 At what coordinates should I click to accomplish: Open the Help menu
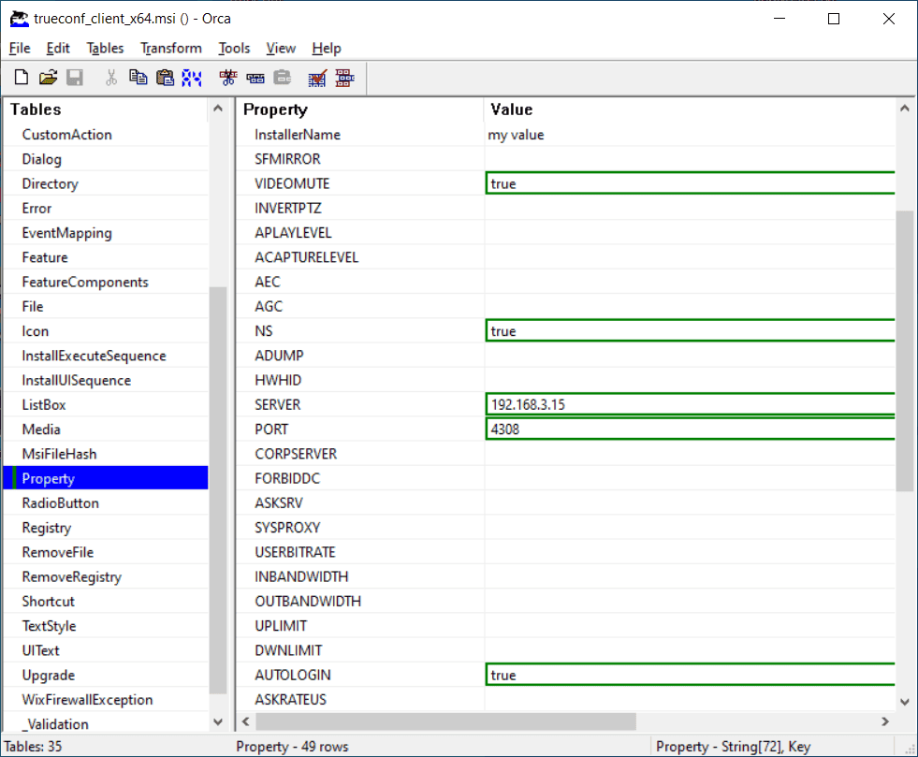(x=327, y=48)
